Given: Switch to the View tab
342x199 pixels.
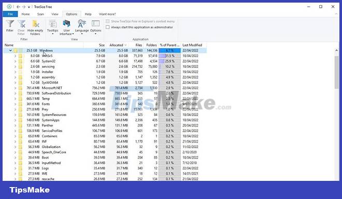Looking at the screenshot, I should click(55, 14).
